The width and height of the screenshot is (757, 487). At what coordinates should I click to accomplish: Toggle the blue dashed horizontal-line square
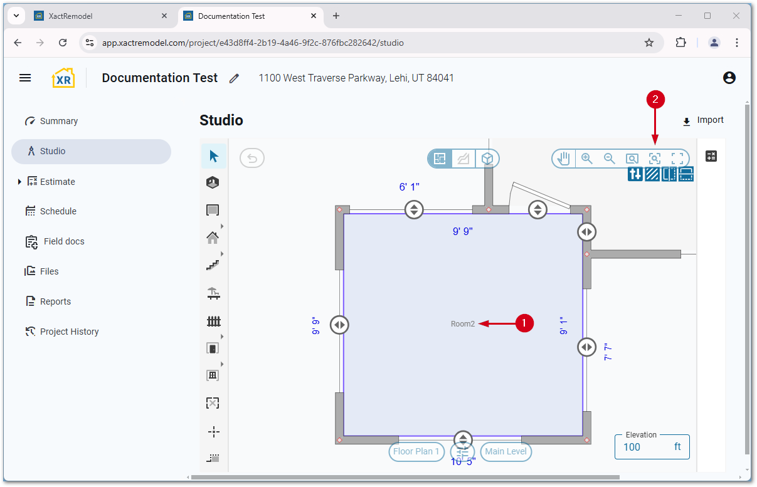point(686,174)
